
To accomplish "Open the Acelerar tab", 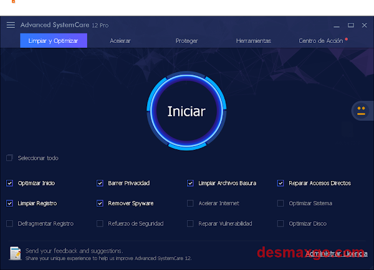I will (x=120, y=41).
